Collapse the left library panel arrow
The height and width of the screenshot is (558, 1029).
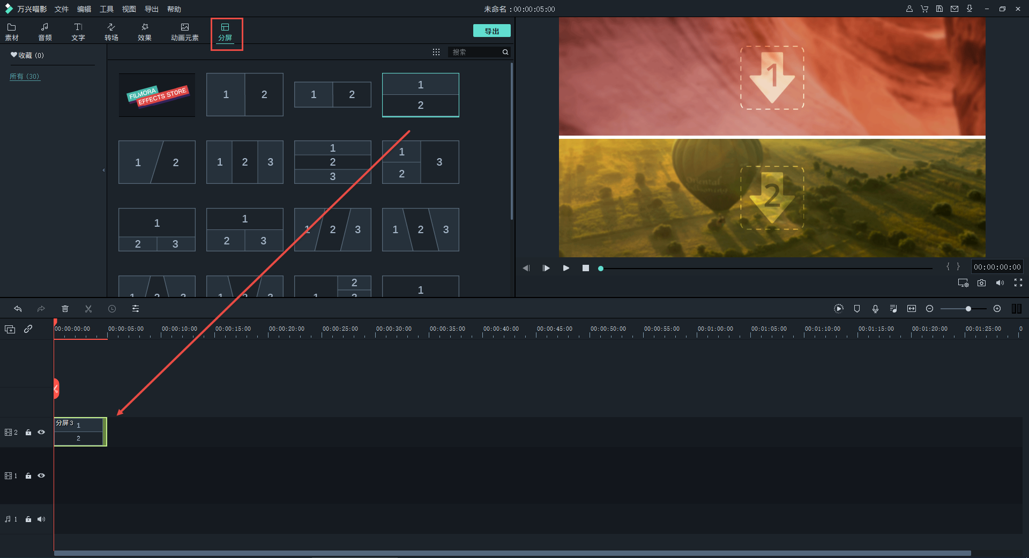tap(103, 170)
